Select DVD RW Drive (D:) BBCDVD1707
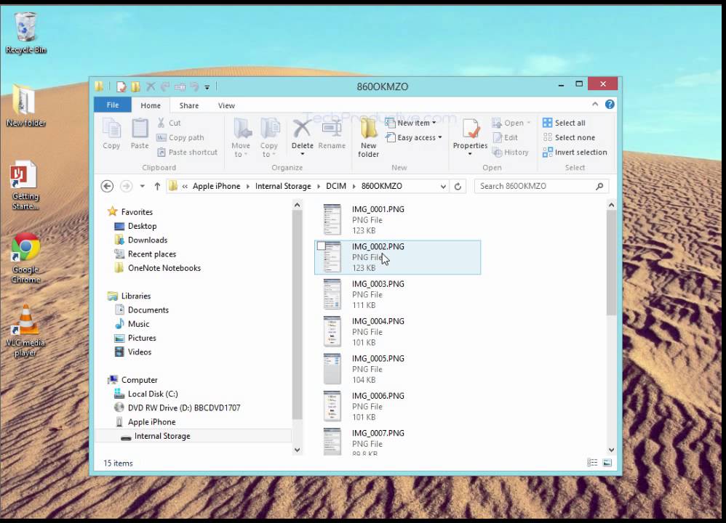Viewport: 726px width, 523px height. click(177, 408)
